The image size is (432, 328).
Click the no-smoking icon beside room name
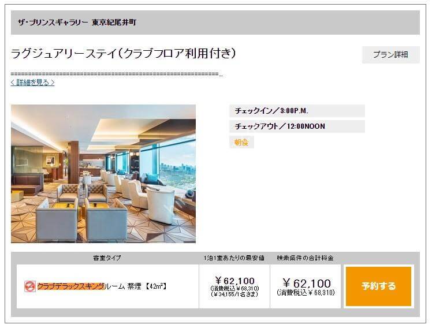[x=30, y=286]
